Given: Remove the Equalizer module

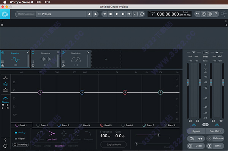Looking at the screenshot, I should pos(28,52).
